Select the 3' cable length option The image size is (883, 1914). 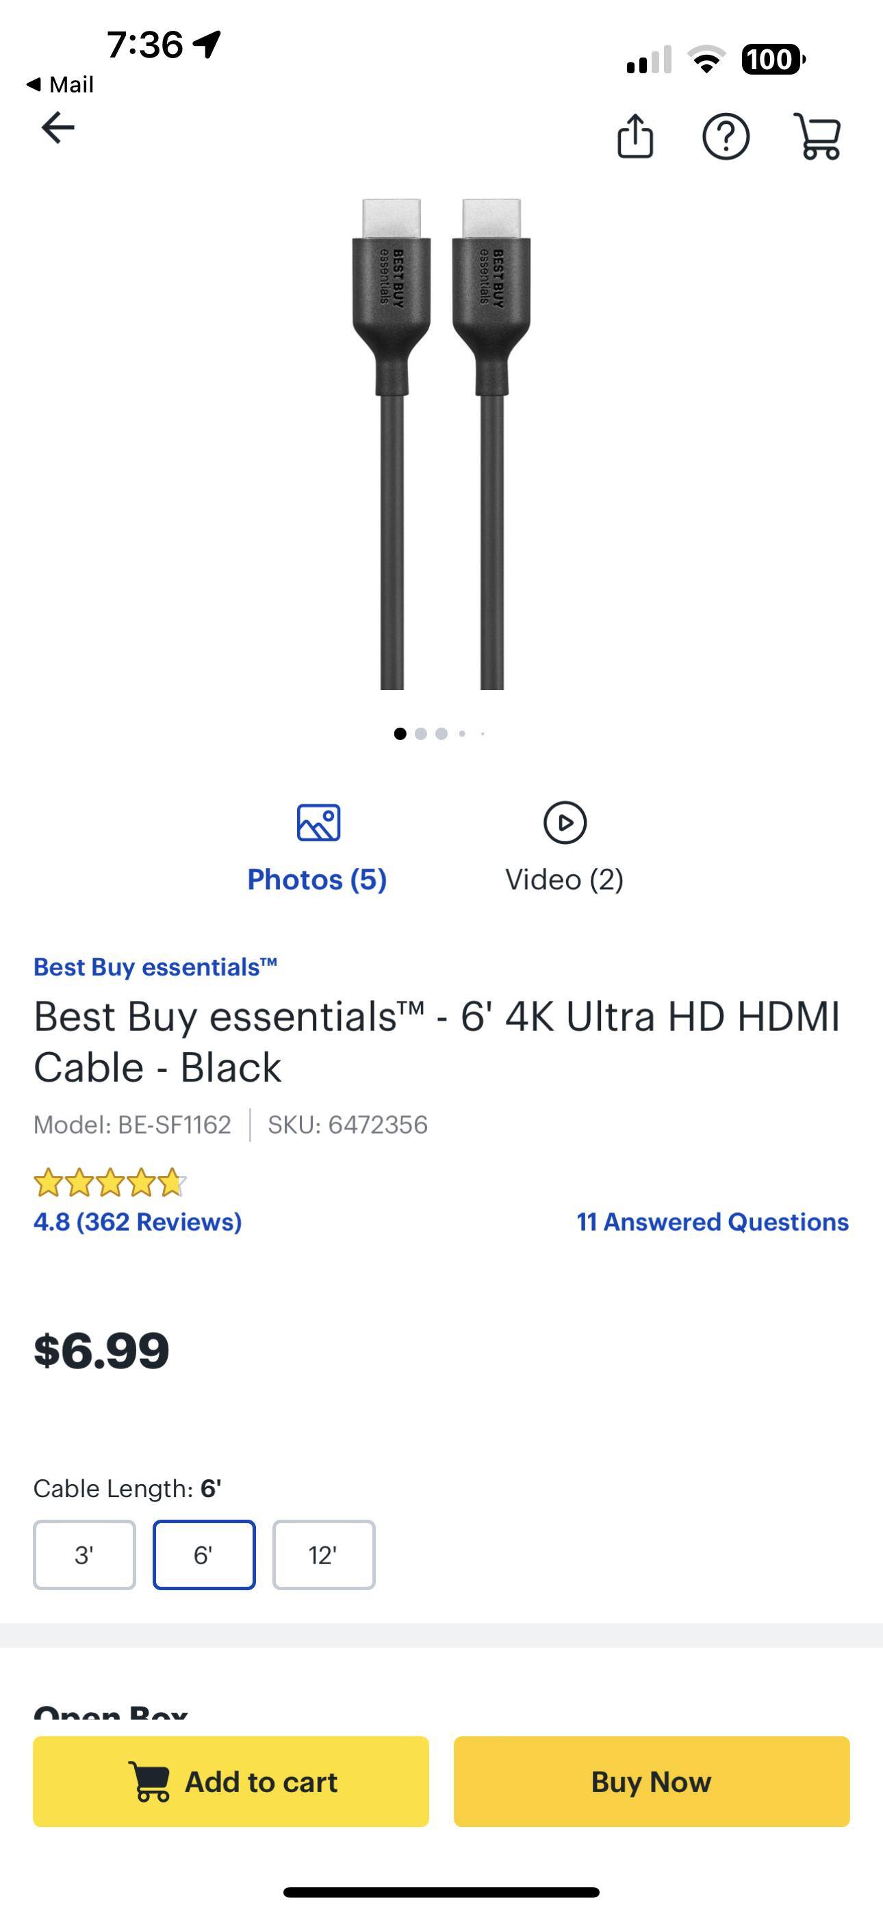pyautogui.click(x=84, y=1555)
